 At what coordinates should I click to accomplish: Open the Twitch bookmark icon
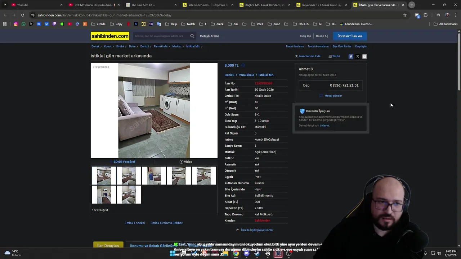tap(54, 24)
